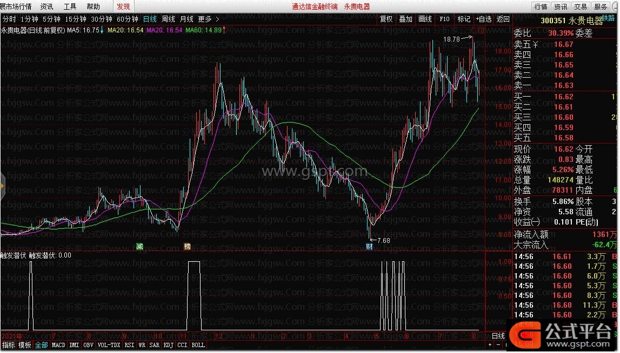Switch indicator to CCI
The image size is (620, 353).
182,345
